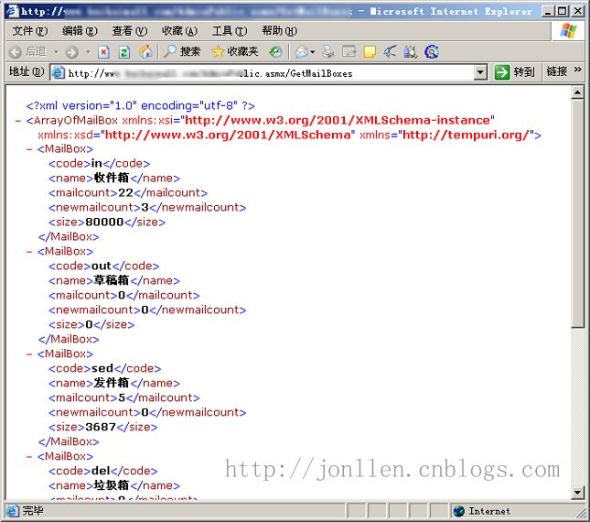
Task: Click the name text 收件箱
Action: [x=112, y=178]
